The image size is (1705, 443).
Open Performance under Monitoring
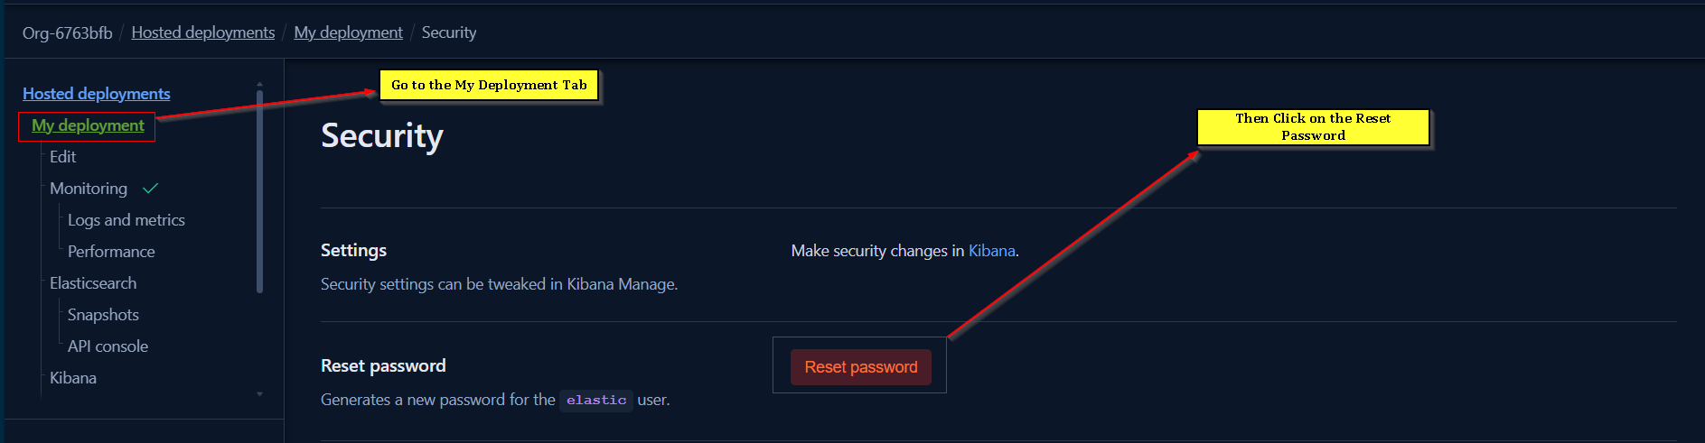click(111, 252)
